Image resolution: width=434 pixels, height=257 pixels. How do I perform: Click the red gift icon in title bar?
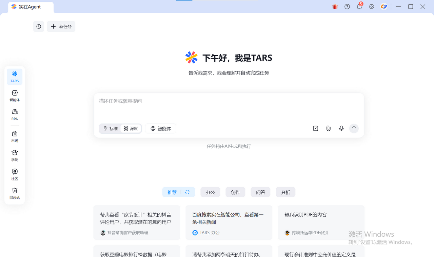335,6
